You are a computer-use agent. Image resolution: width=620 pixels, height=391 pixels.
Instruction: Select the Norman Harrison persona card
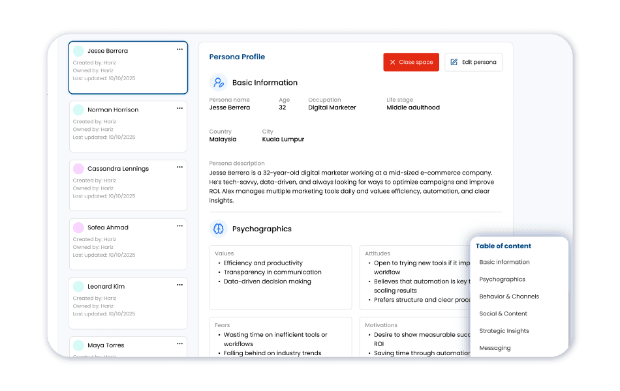[128, 127]
